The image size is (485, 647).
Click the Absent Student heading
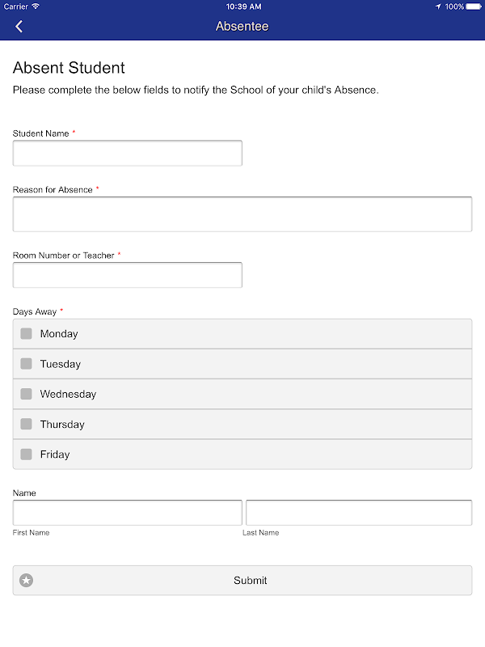tap(70, 68)
